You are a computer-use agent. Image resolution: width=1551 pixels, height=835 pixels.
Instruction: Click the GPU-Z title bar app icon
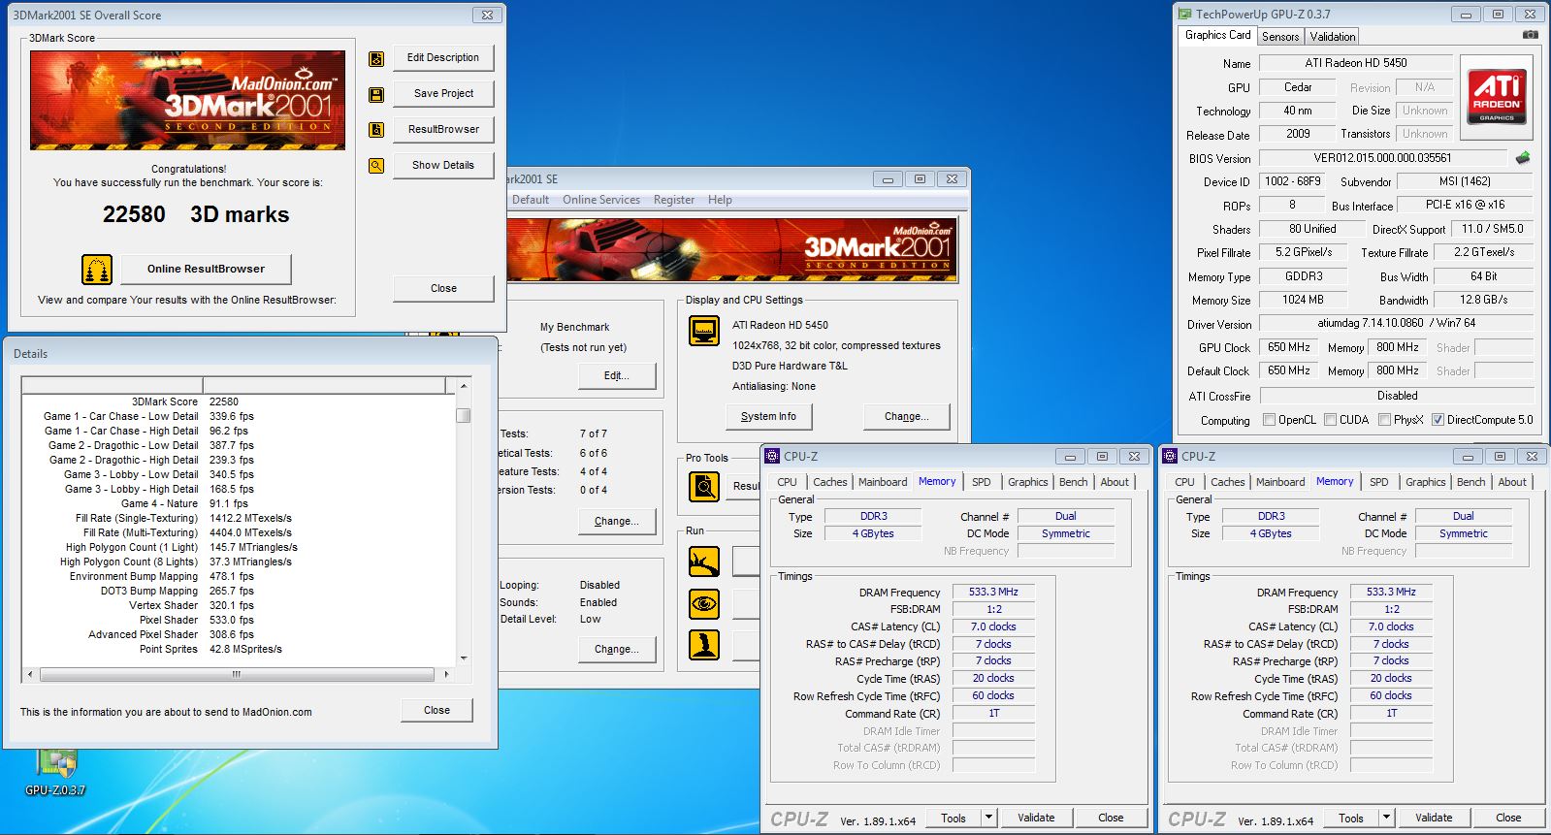pos(1184,15)
